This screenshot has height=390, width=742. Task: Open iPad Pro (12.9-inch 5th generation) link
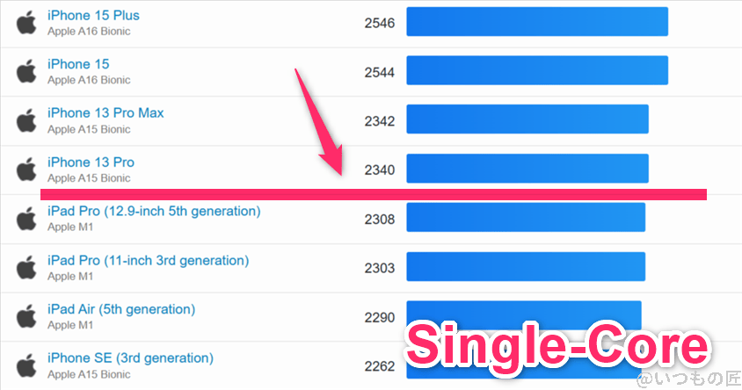154,211
